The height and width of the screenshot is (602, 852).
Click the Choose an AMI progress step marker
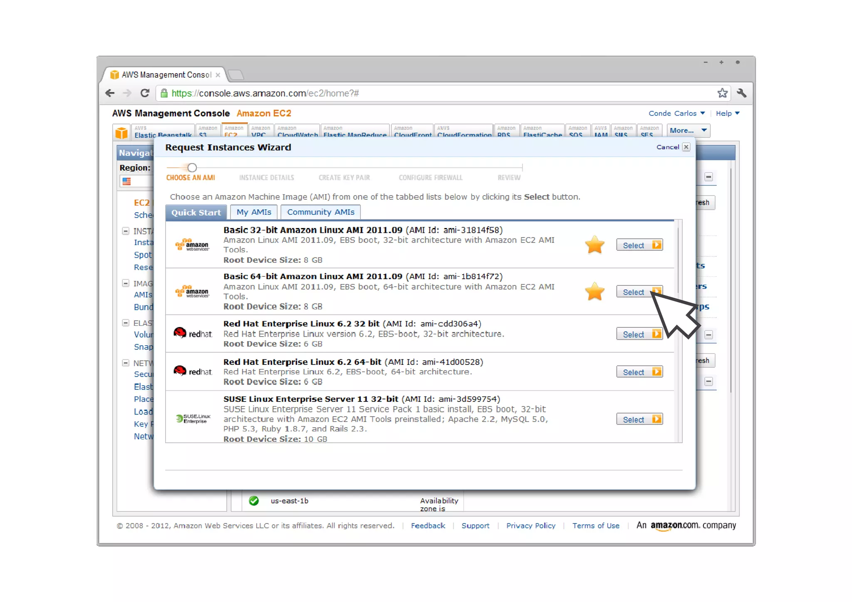point(192,168)
